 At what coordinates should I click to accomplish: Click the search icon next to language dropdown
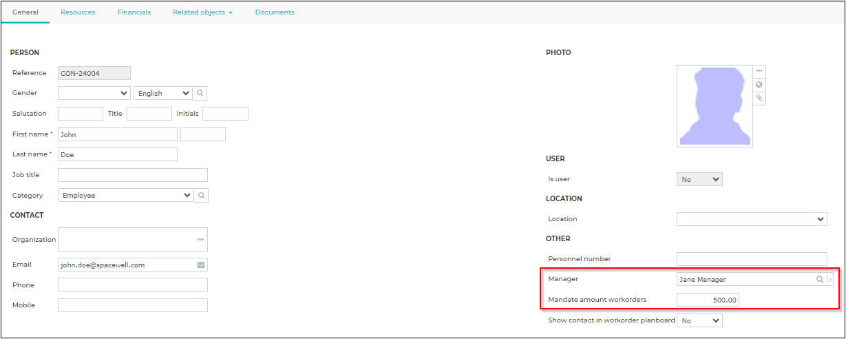tap(200, 93)
